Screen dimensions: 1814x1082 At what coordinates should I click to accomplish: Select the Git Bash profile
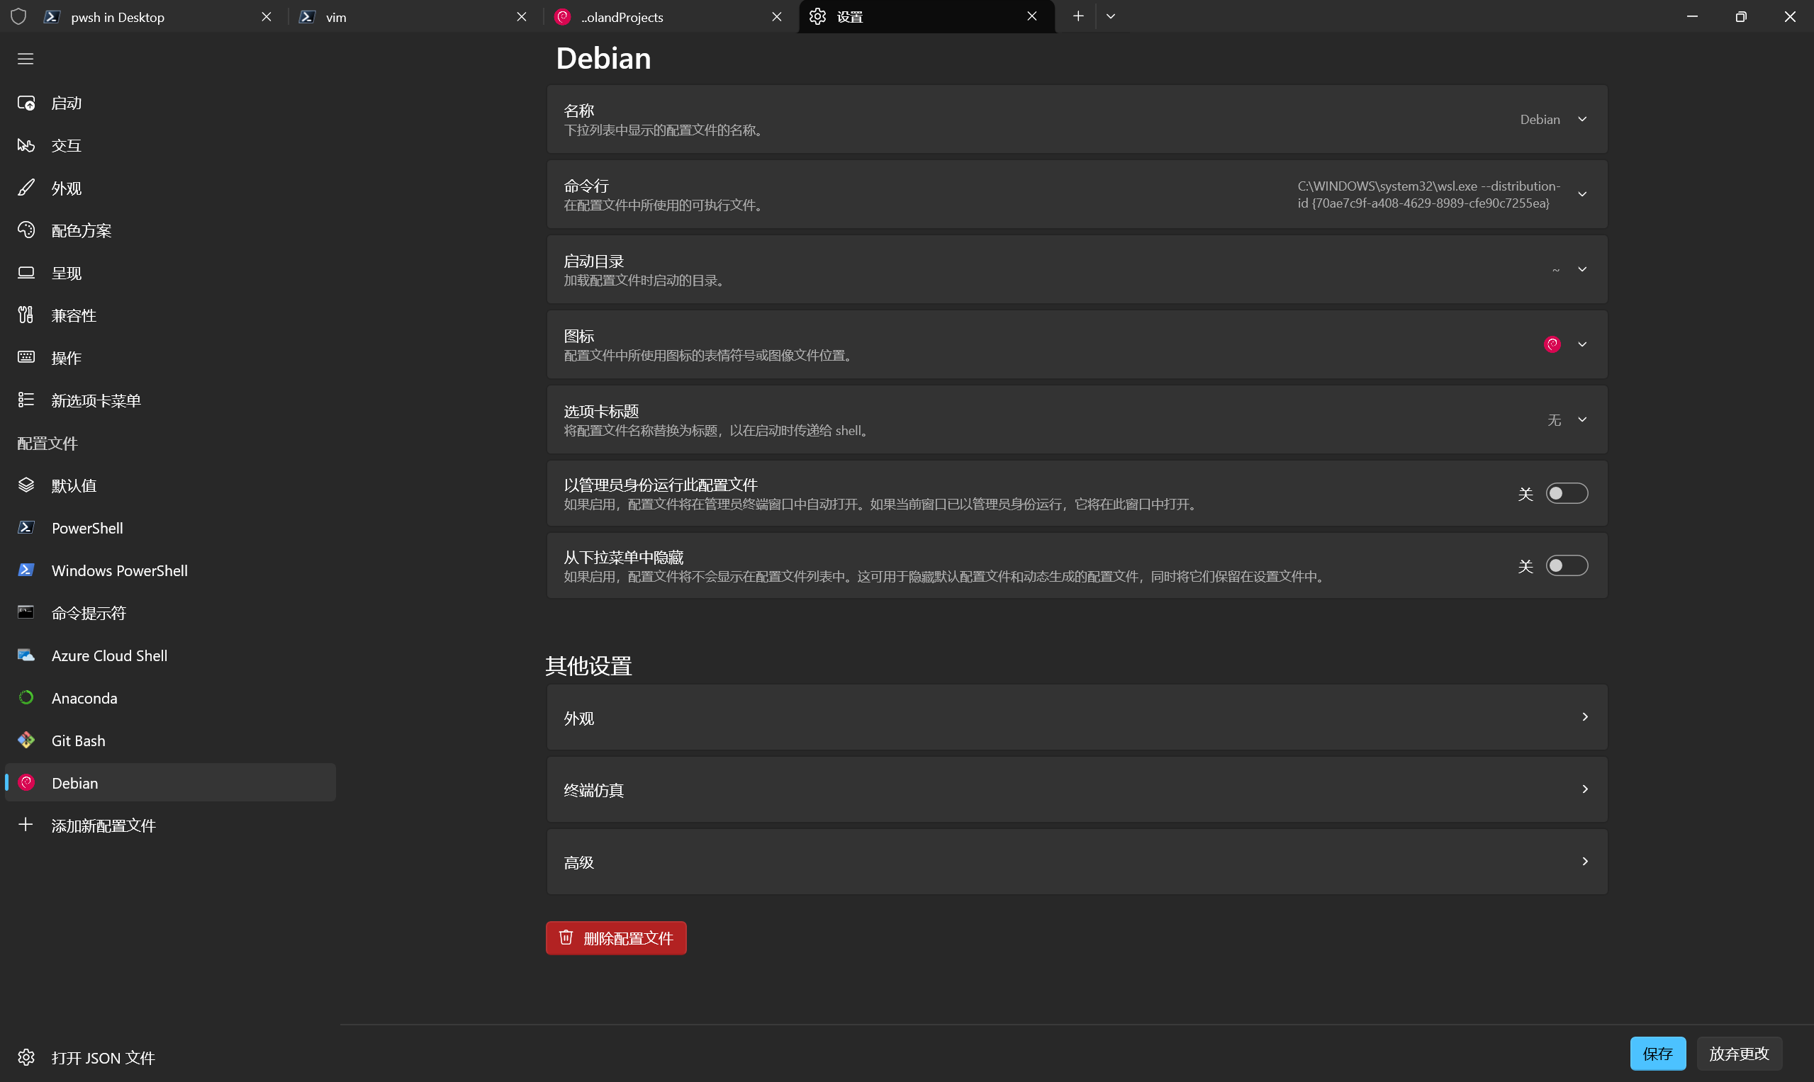click(x=77, y=740)
